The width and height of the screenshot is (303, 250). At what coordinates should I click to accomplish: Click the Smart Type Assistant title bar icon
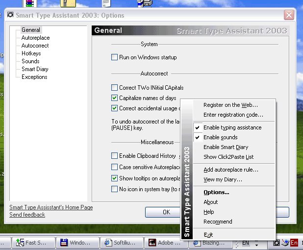pos(10,15)
